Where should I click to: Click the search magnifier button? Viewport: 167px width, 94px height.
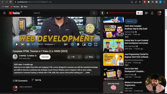(94, 13)
